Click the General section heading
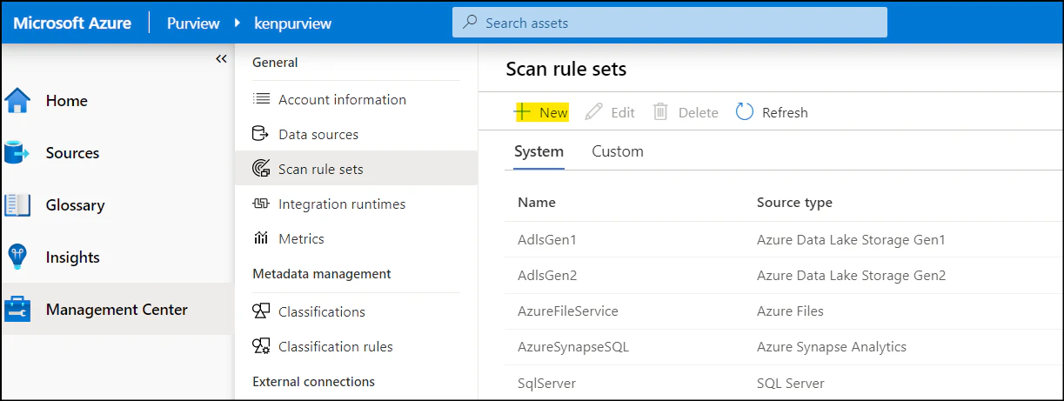Image resolution: width=1064 pixels, height=401 pixels. pyautogui.click(x=275, y=62)
